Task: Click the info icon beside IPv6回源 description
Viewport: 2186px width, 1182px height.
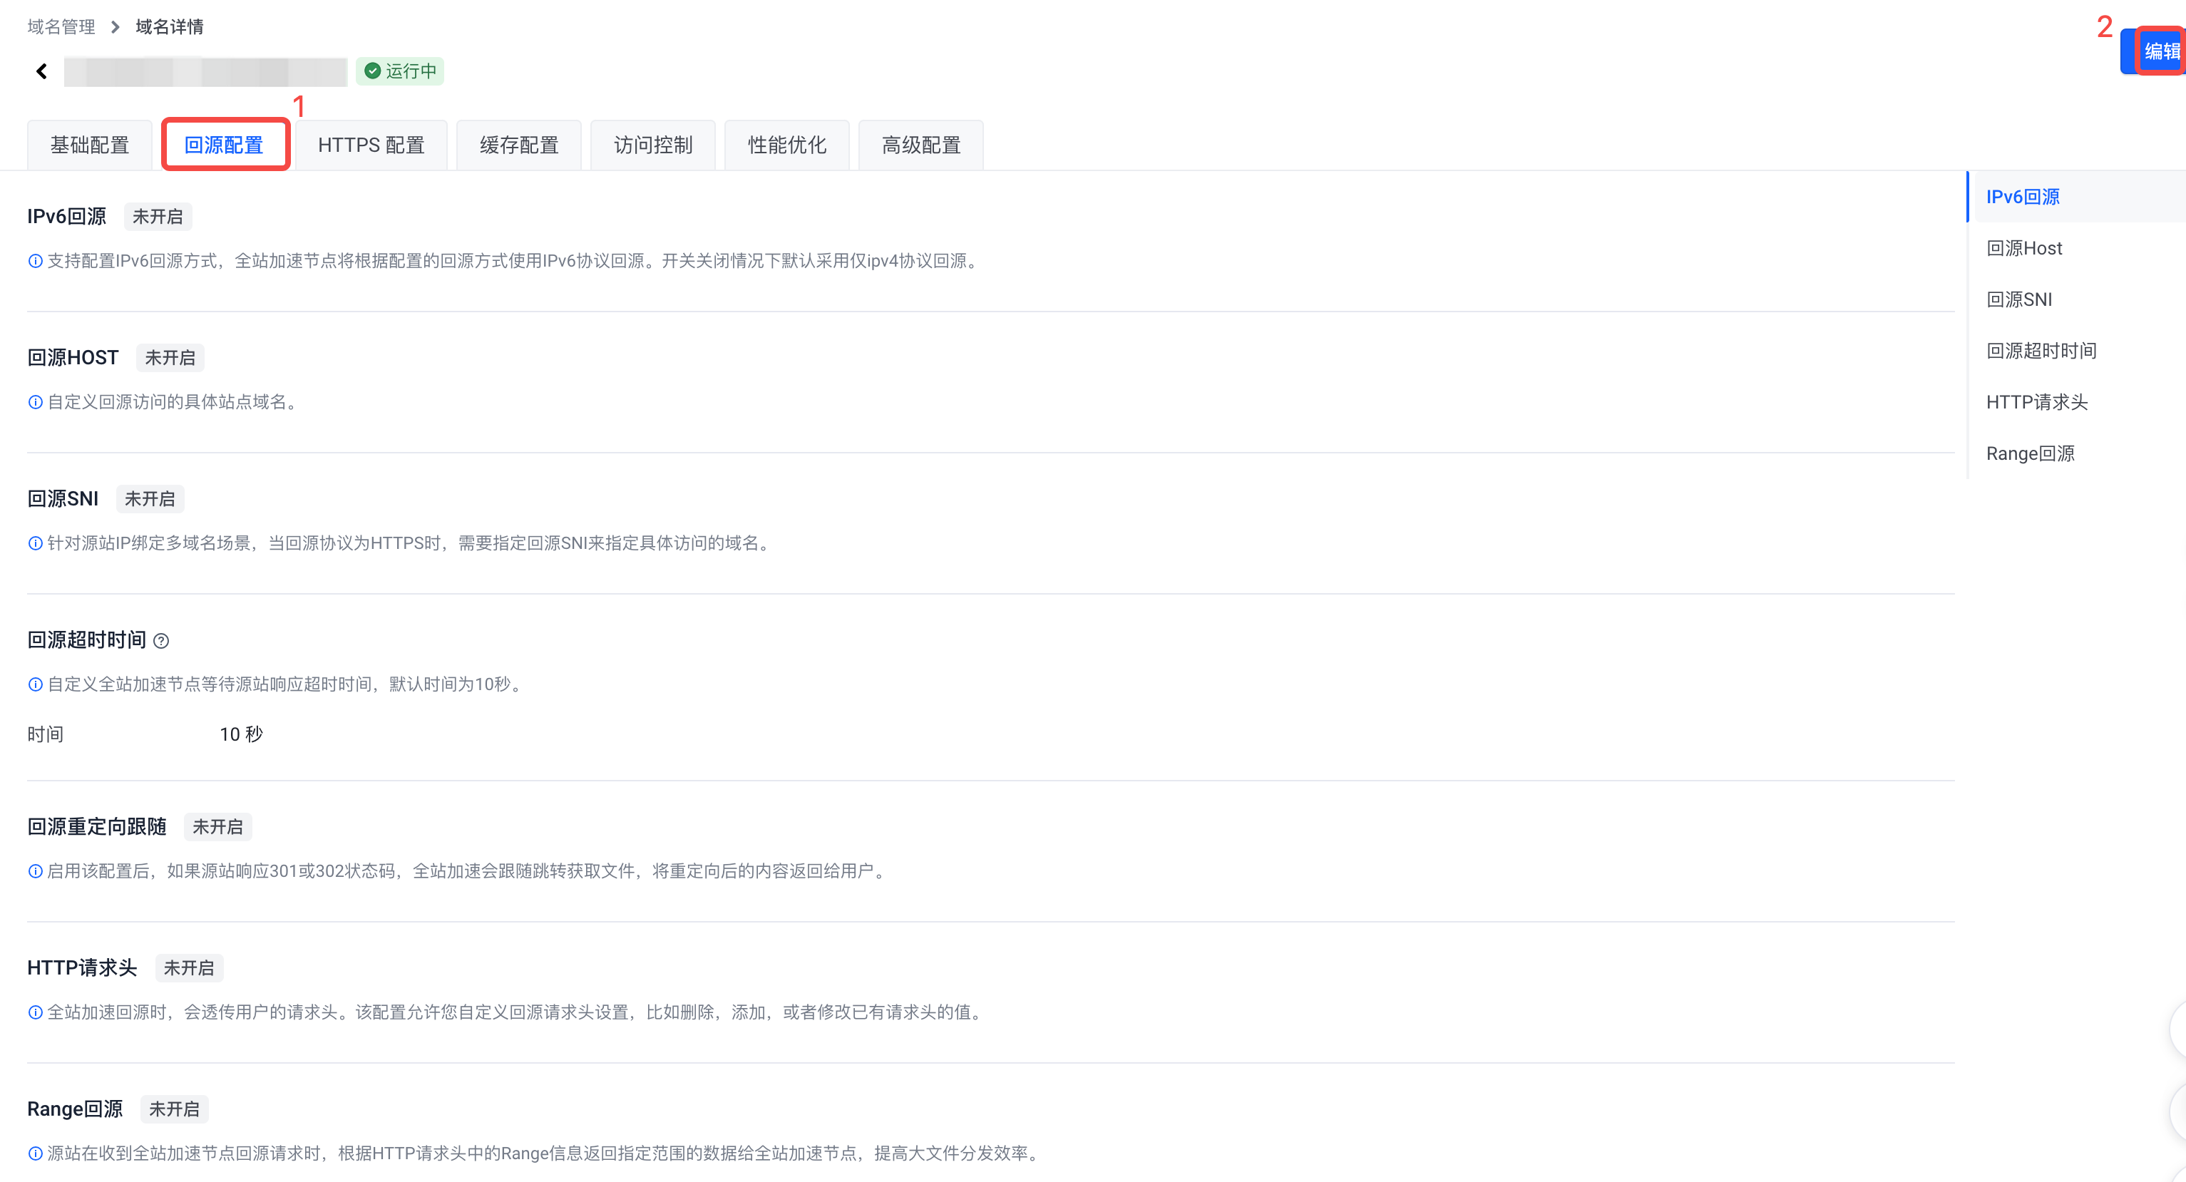Action: tap(36, 262)
